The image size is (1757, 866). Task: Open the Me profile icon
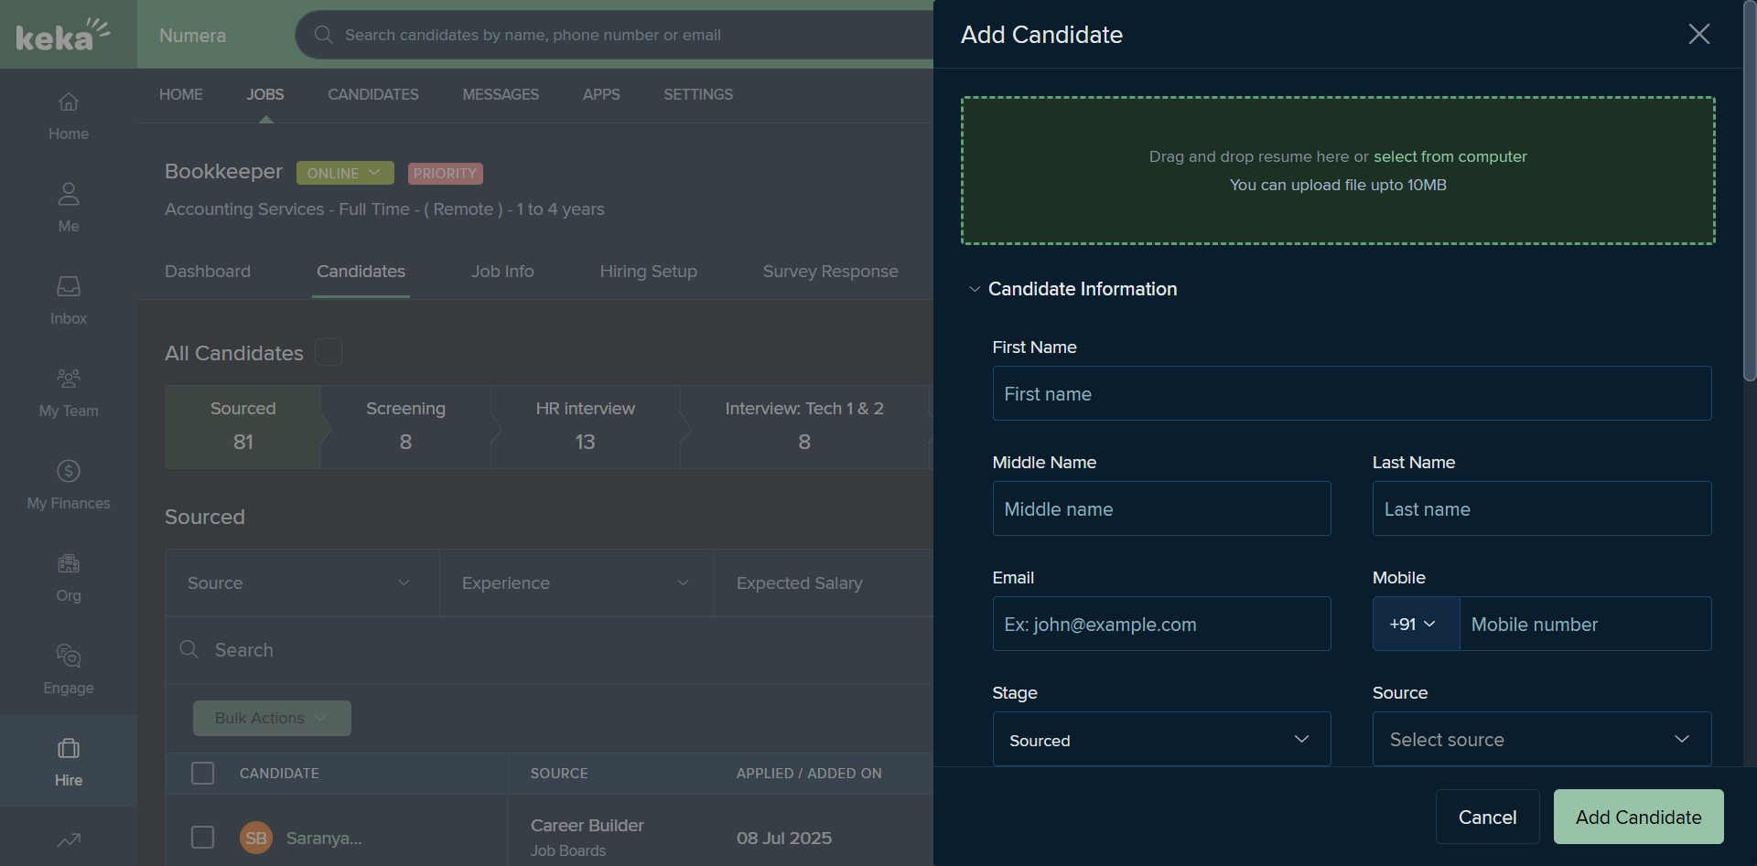[x=69, y=194]
